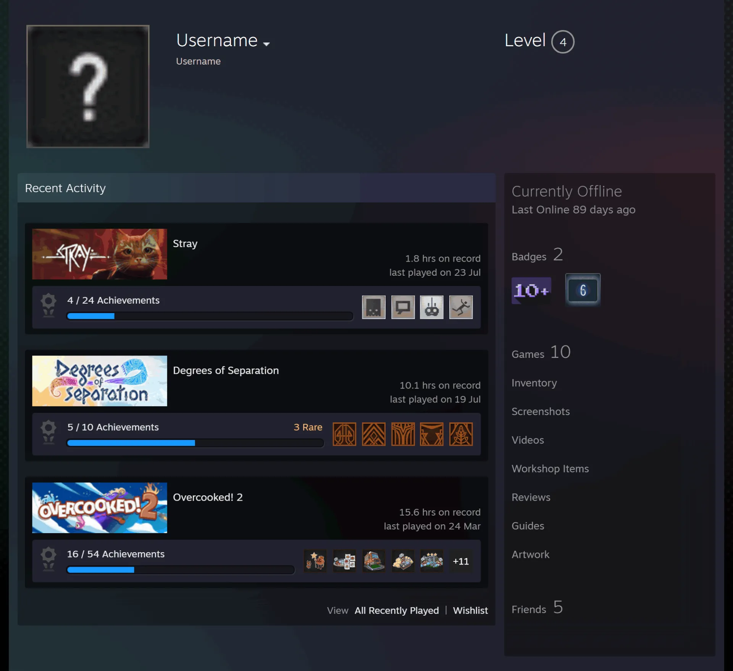Click the Degrees of Separation title link

click(226, 370)
